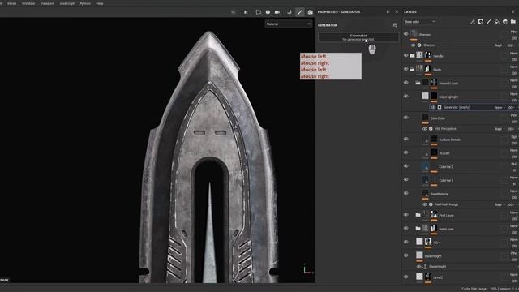Select the Handle folder mask thumbnail
Screen dimensions: 519x292
[427, 55]
